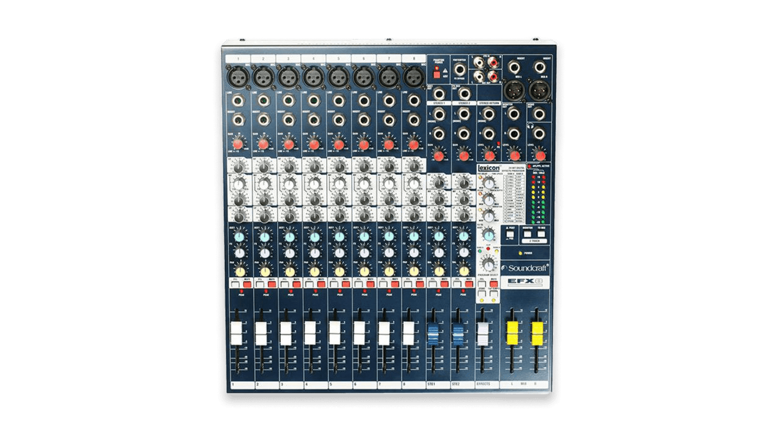This screenshot has width=779, height=438.
Task: Mute channel 1
Action: coord(247,283)
